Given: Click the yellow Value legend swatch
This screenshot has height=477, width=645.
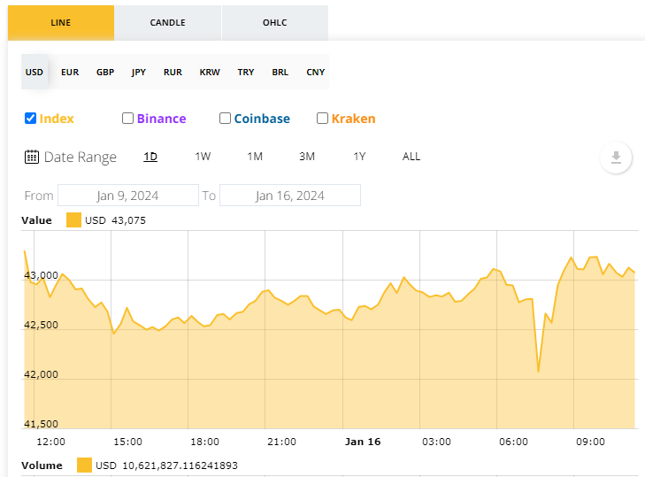Looking at the screenshot, I should pos(73,220).
